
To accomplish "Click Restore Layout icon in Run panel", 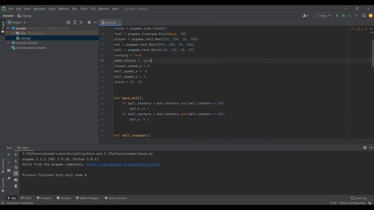I will 9,170.
